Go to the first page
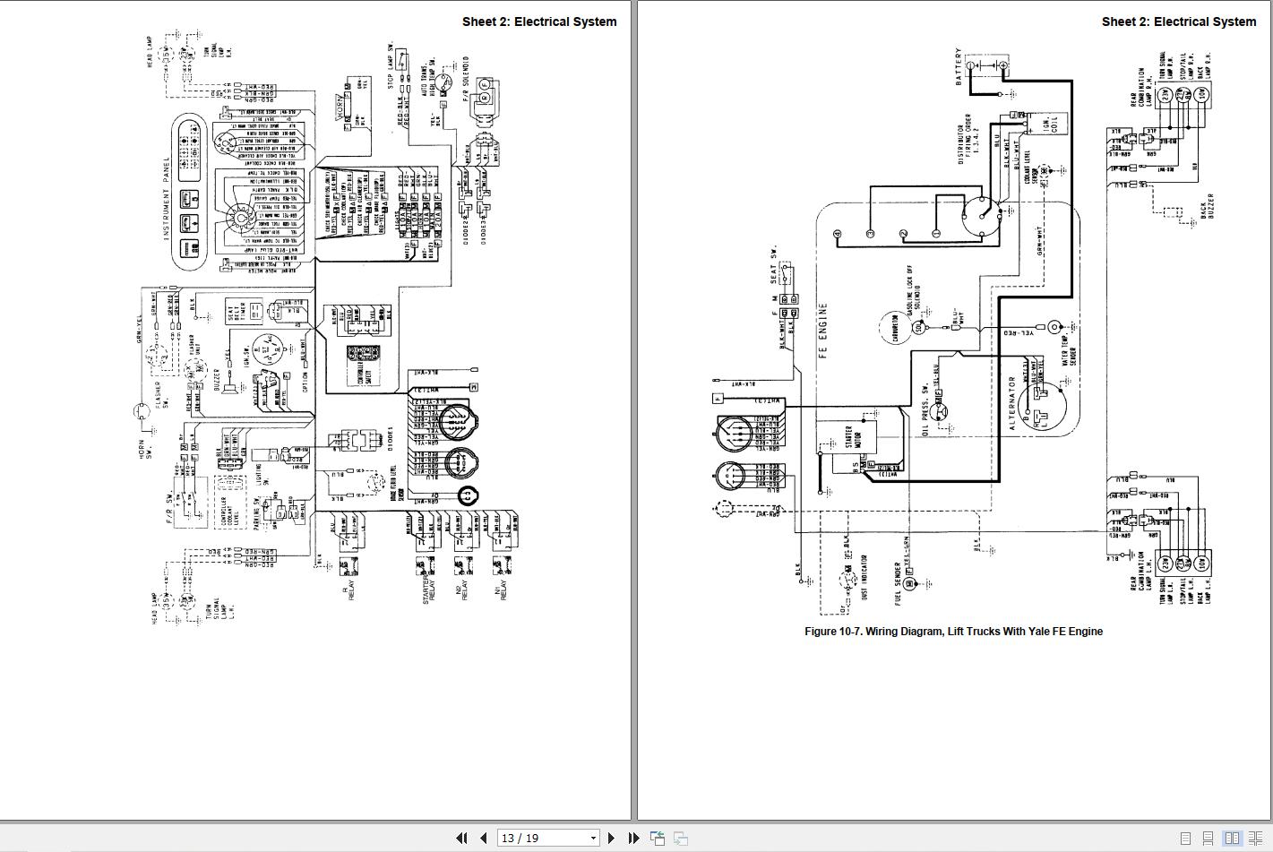The image size is (1273, 852). tap(461, 839)
